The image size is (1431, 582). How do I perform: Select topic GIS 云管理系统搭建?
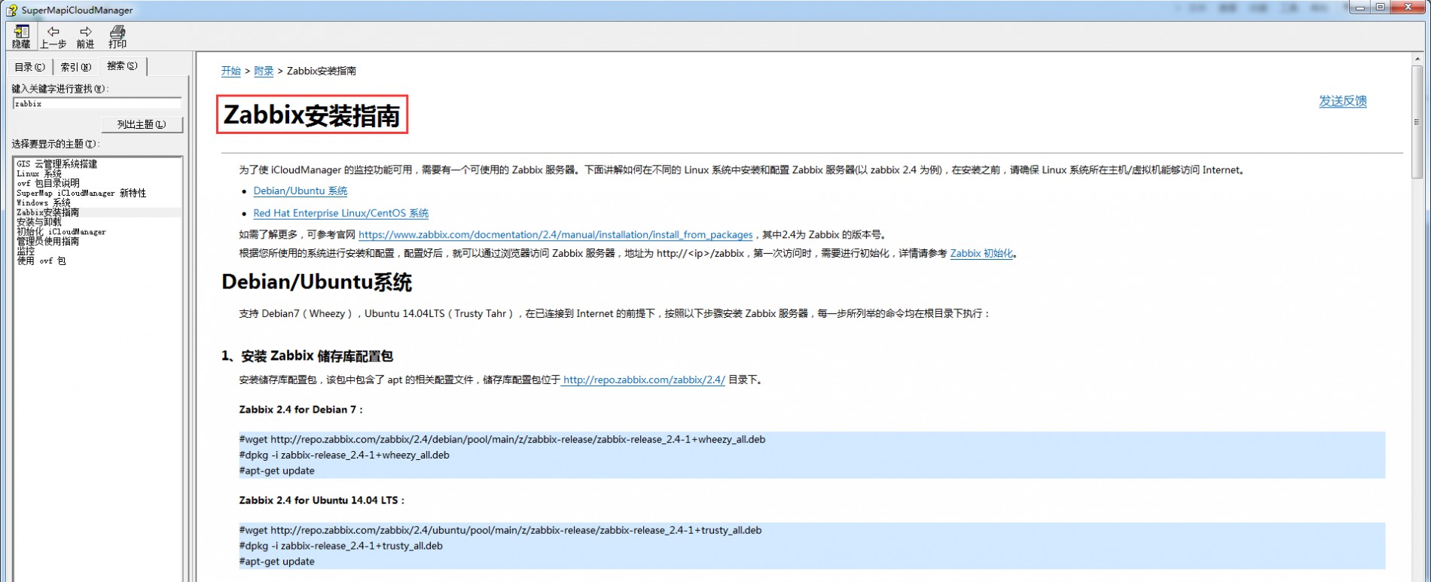[x=57, y=163]
